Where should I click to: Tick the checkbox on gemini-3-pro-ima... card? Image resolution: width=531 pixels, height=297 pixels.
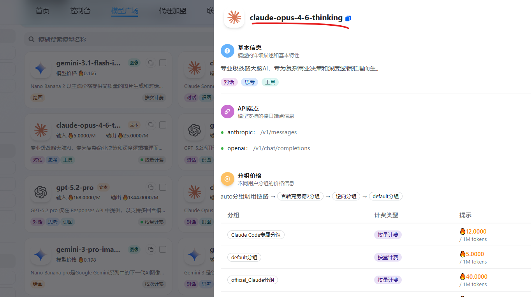163,249
